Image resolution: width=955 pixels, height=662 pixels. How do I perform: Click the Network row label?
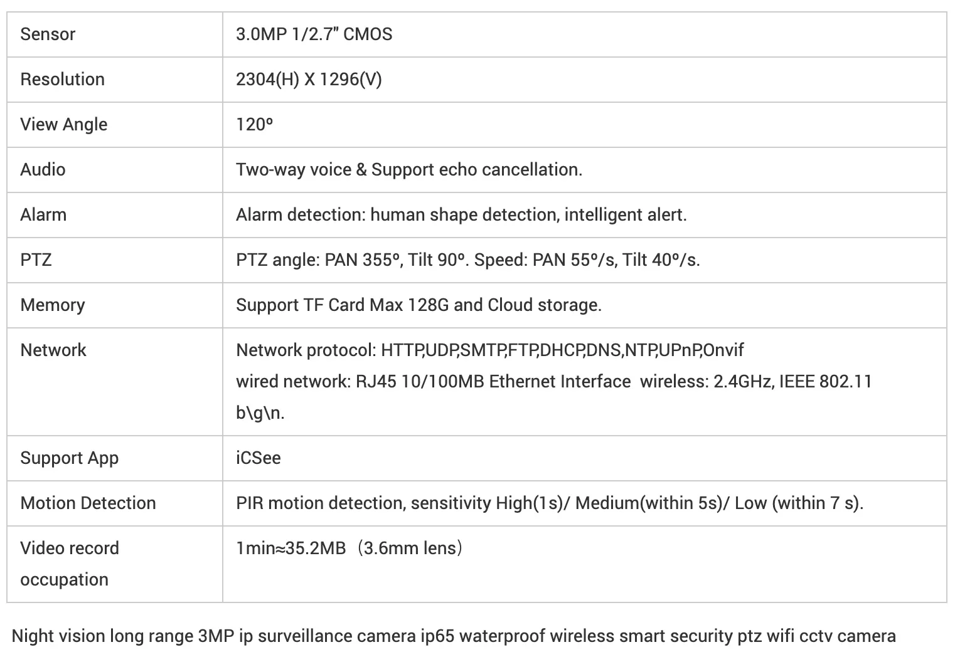pyautogui.click(x=53, y=350)
